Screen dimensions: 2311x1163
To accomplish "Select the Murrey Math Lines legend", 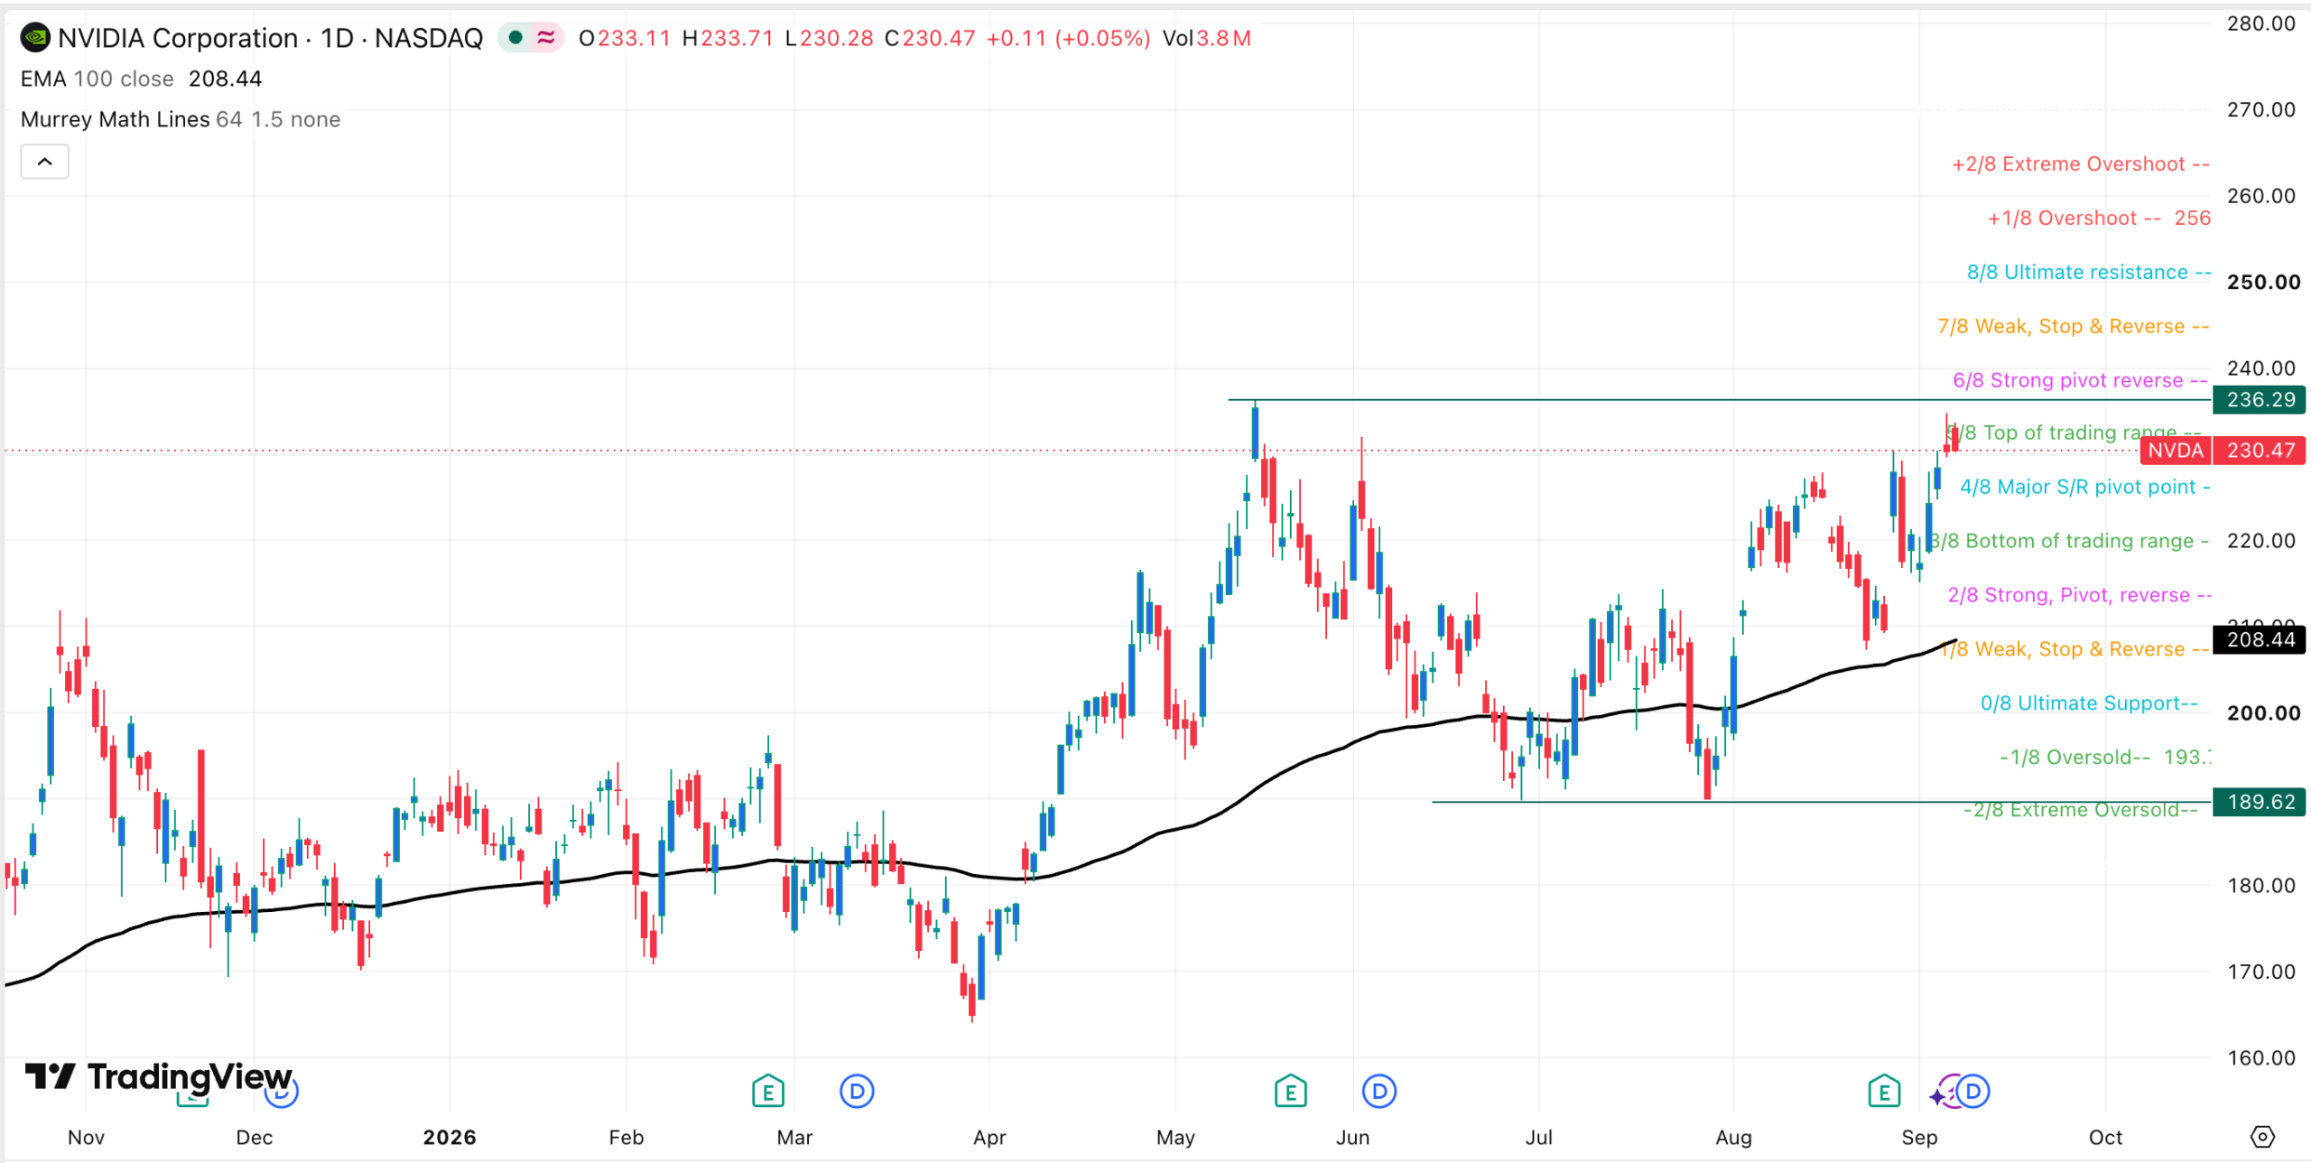I will click(x=181, y=119).
